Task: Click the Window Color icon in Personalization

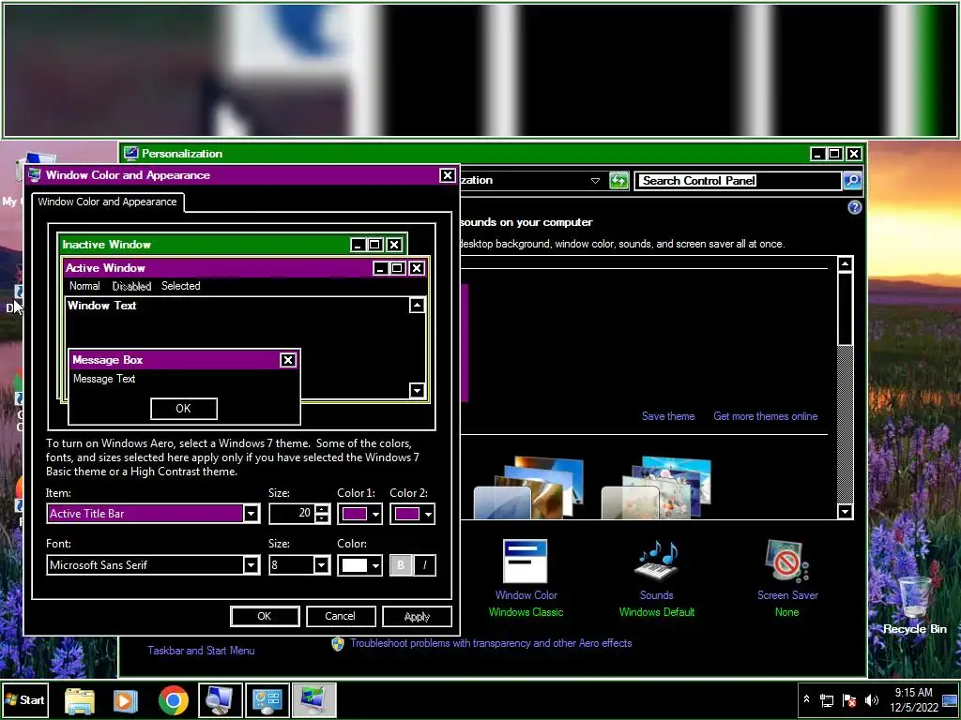Action: (x=526, y=561)
